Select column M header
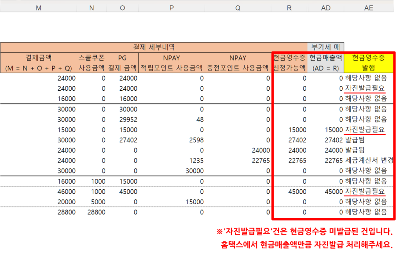 tap(38, 8)
